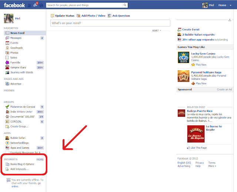
Task: Click the Indie Writers Unite! group icon
Action: 7,112
